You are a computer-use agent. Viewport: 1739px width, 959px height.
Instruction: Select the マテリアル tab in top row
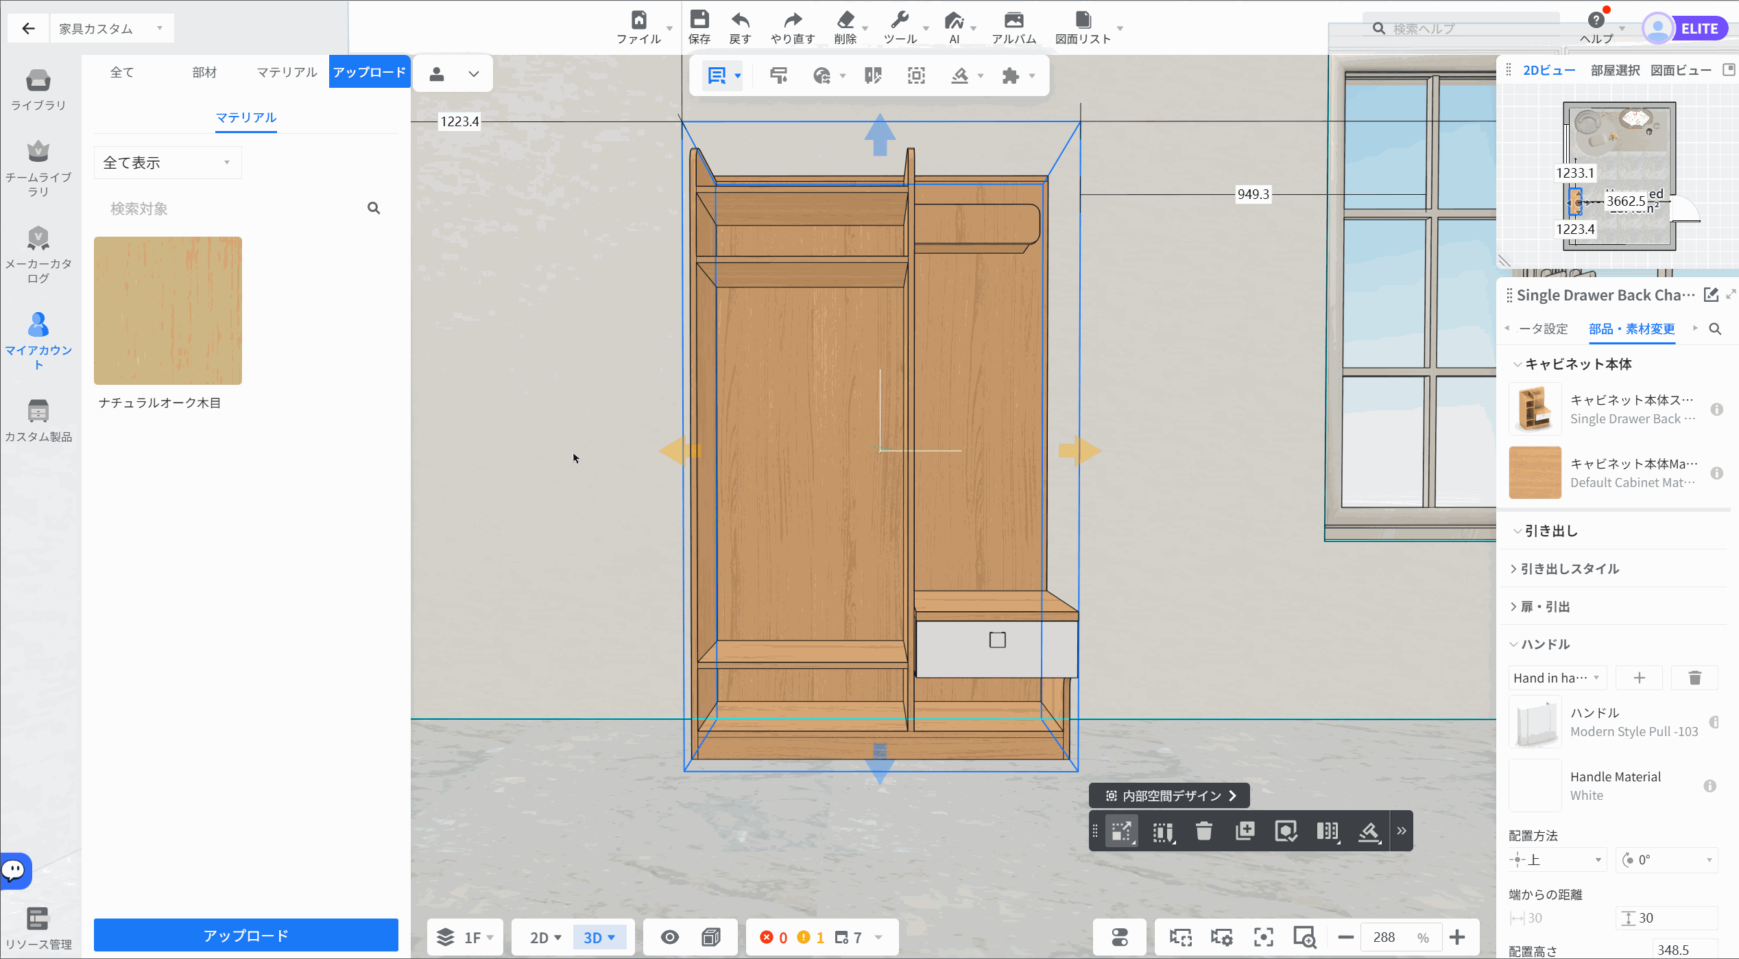tap(287, 72)
